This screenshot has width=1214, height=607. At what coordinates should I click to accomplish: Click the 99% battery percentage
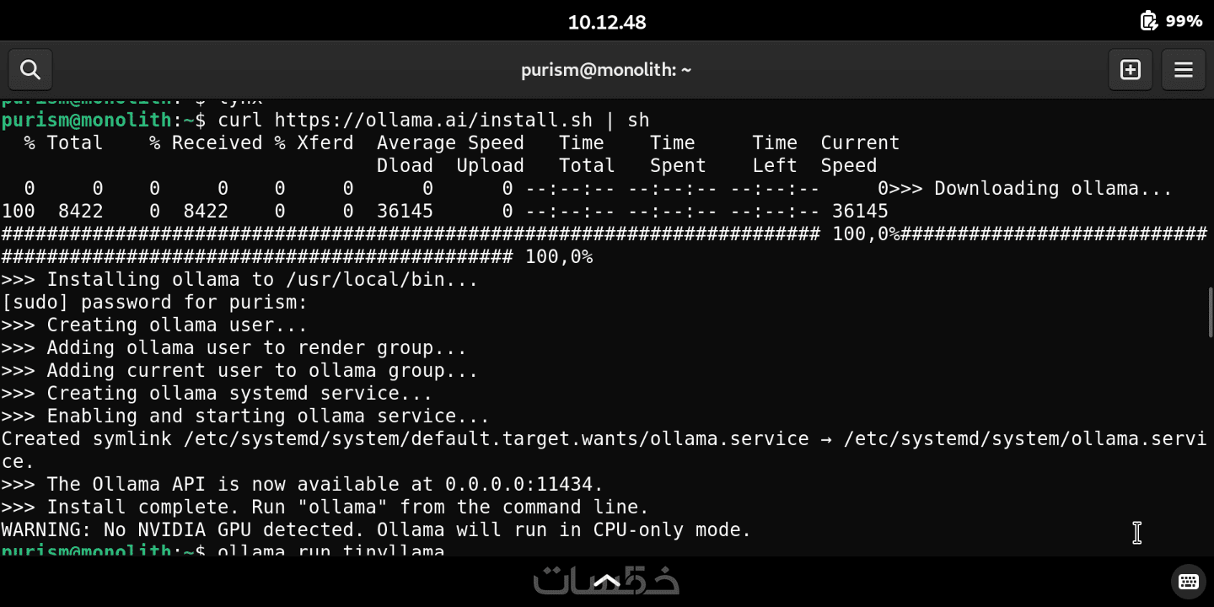(1184, 21)
